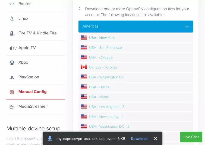Download the USA - Dallas config
205x145 pixels.
(x=99, y=87)
